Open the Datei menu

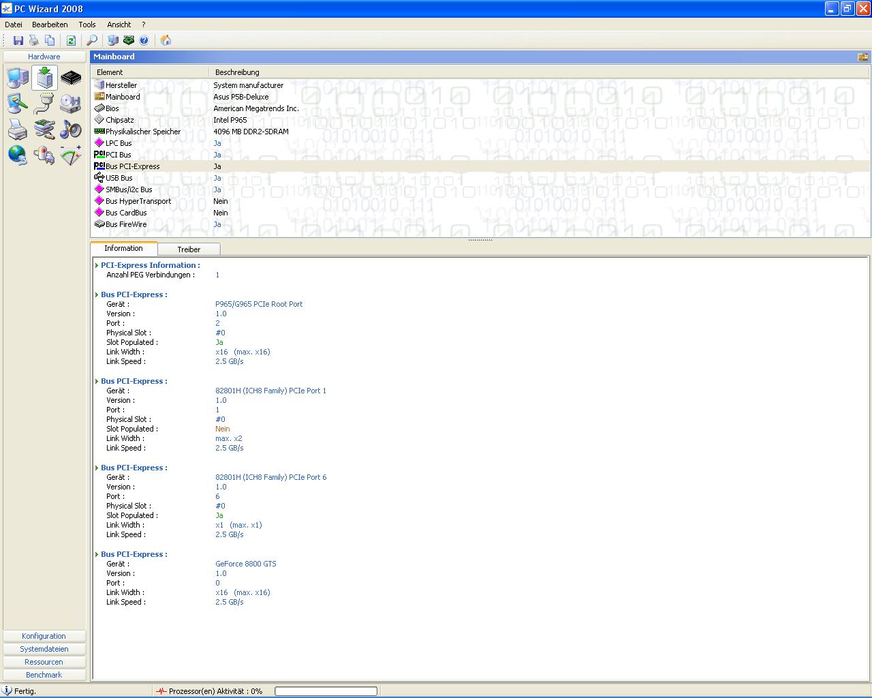[14, 25]
